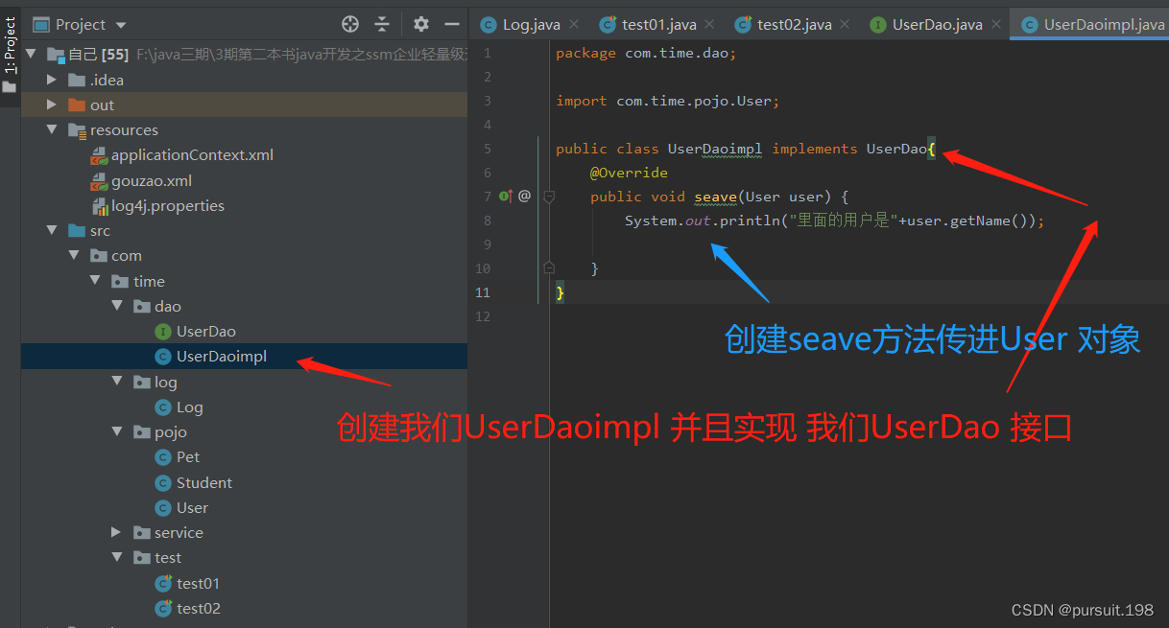Click the implementing-method gutter icon on line 7

(504, 196)
